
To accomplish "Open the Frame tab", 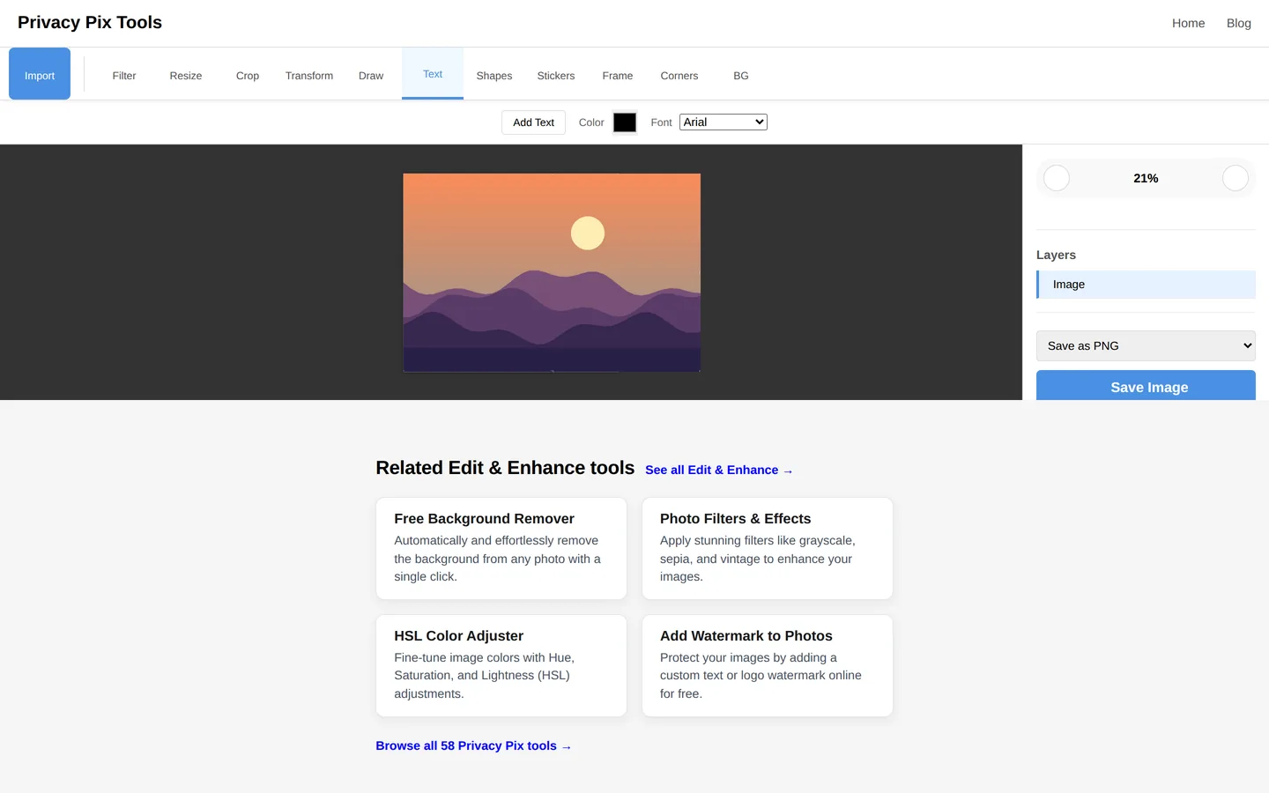I will coord(618,76).
